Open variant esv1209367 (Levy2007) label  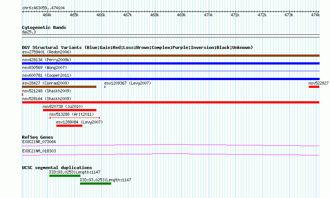coord(128,83)
